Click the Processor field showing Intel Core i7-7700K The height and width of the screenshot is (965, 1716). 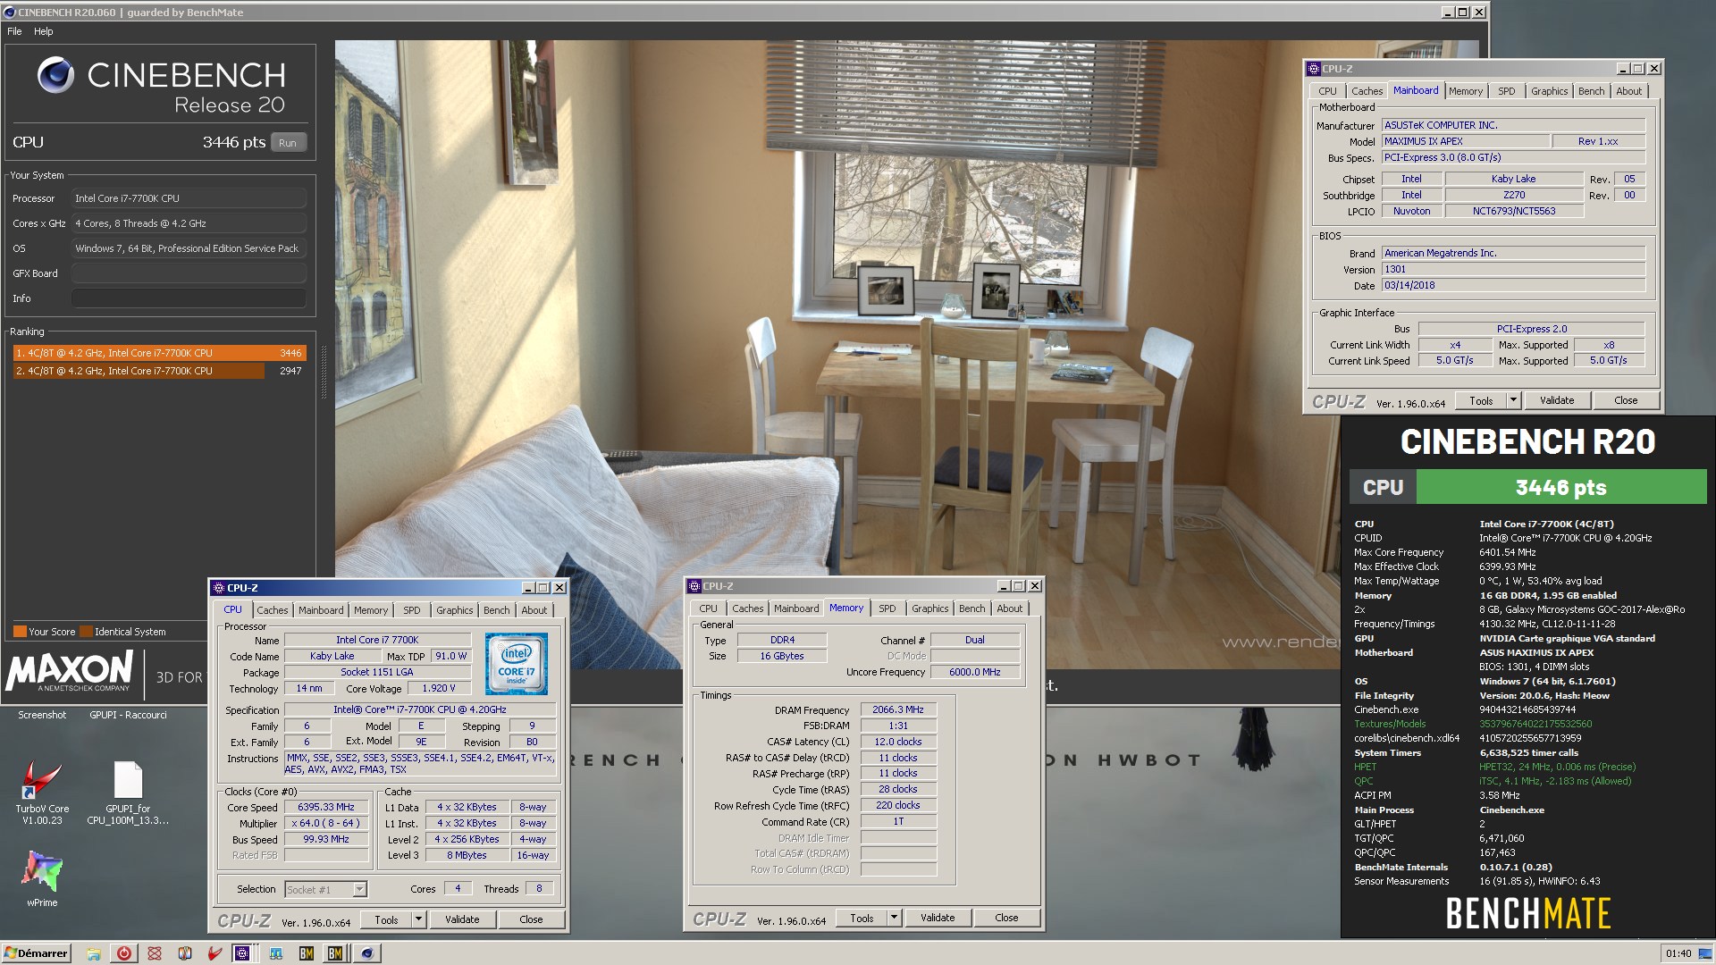point(189,198)
